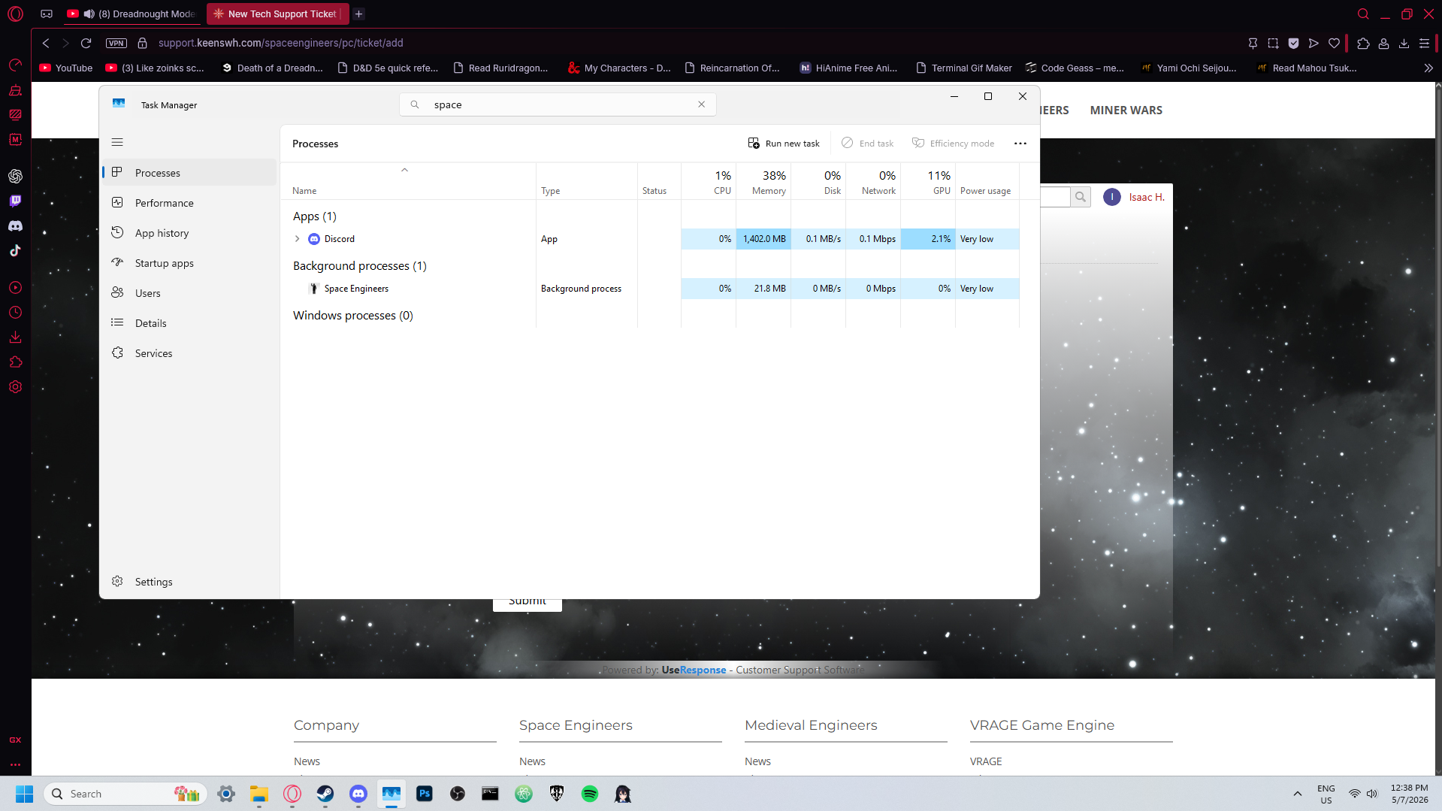Open Steam from the taskbar
Image resolution: width=1442 pixels, height=811 pixels.
325,794
